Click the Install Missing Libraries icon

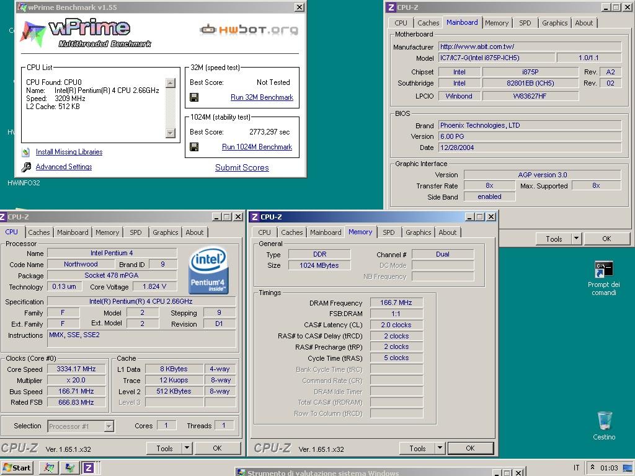coord(26,152)
